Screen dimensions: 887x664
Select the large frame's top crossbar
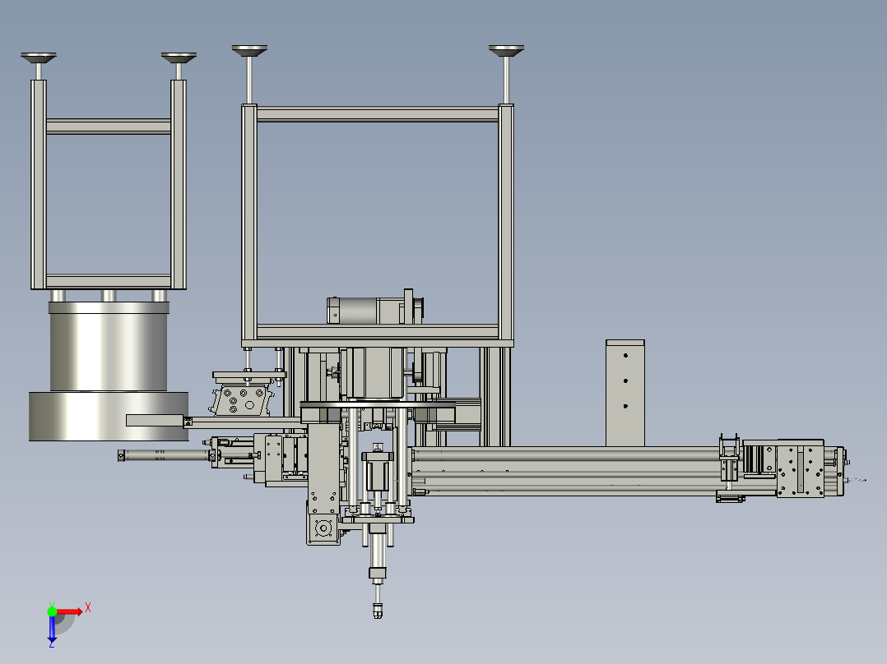(x=378, y=115)
